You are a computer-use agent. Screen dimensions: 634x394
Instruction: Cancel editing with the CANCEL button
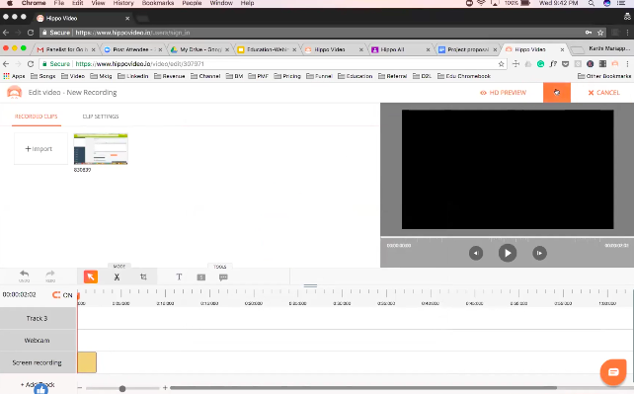click(x=603, y=93)
